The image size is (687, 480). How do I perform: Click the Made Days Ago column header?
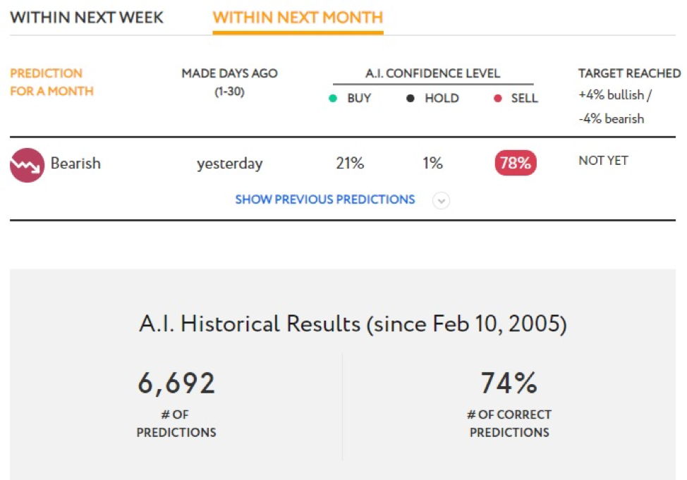click(229, 82)
